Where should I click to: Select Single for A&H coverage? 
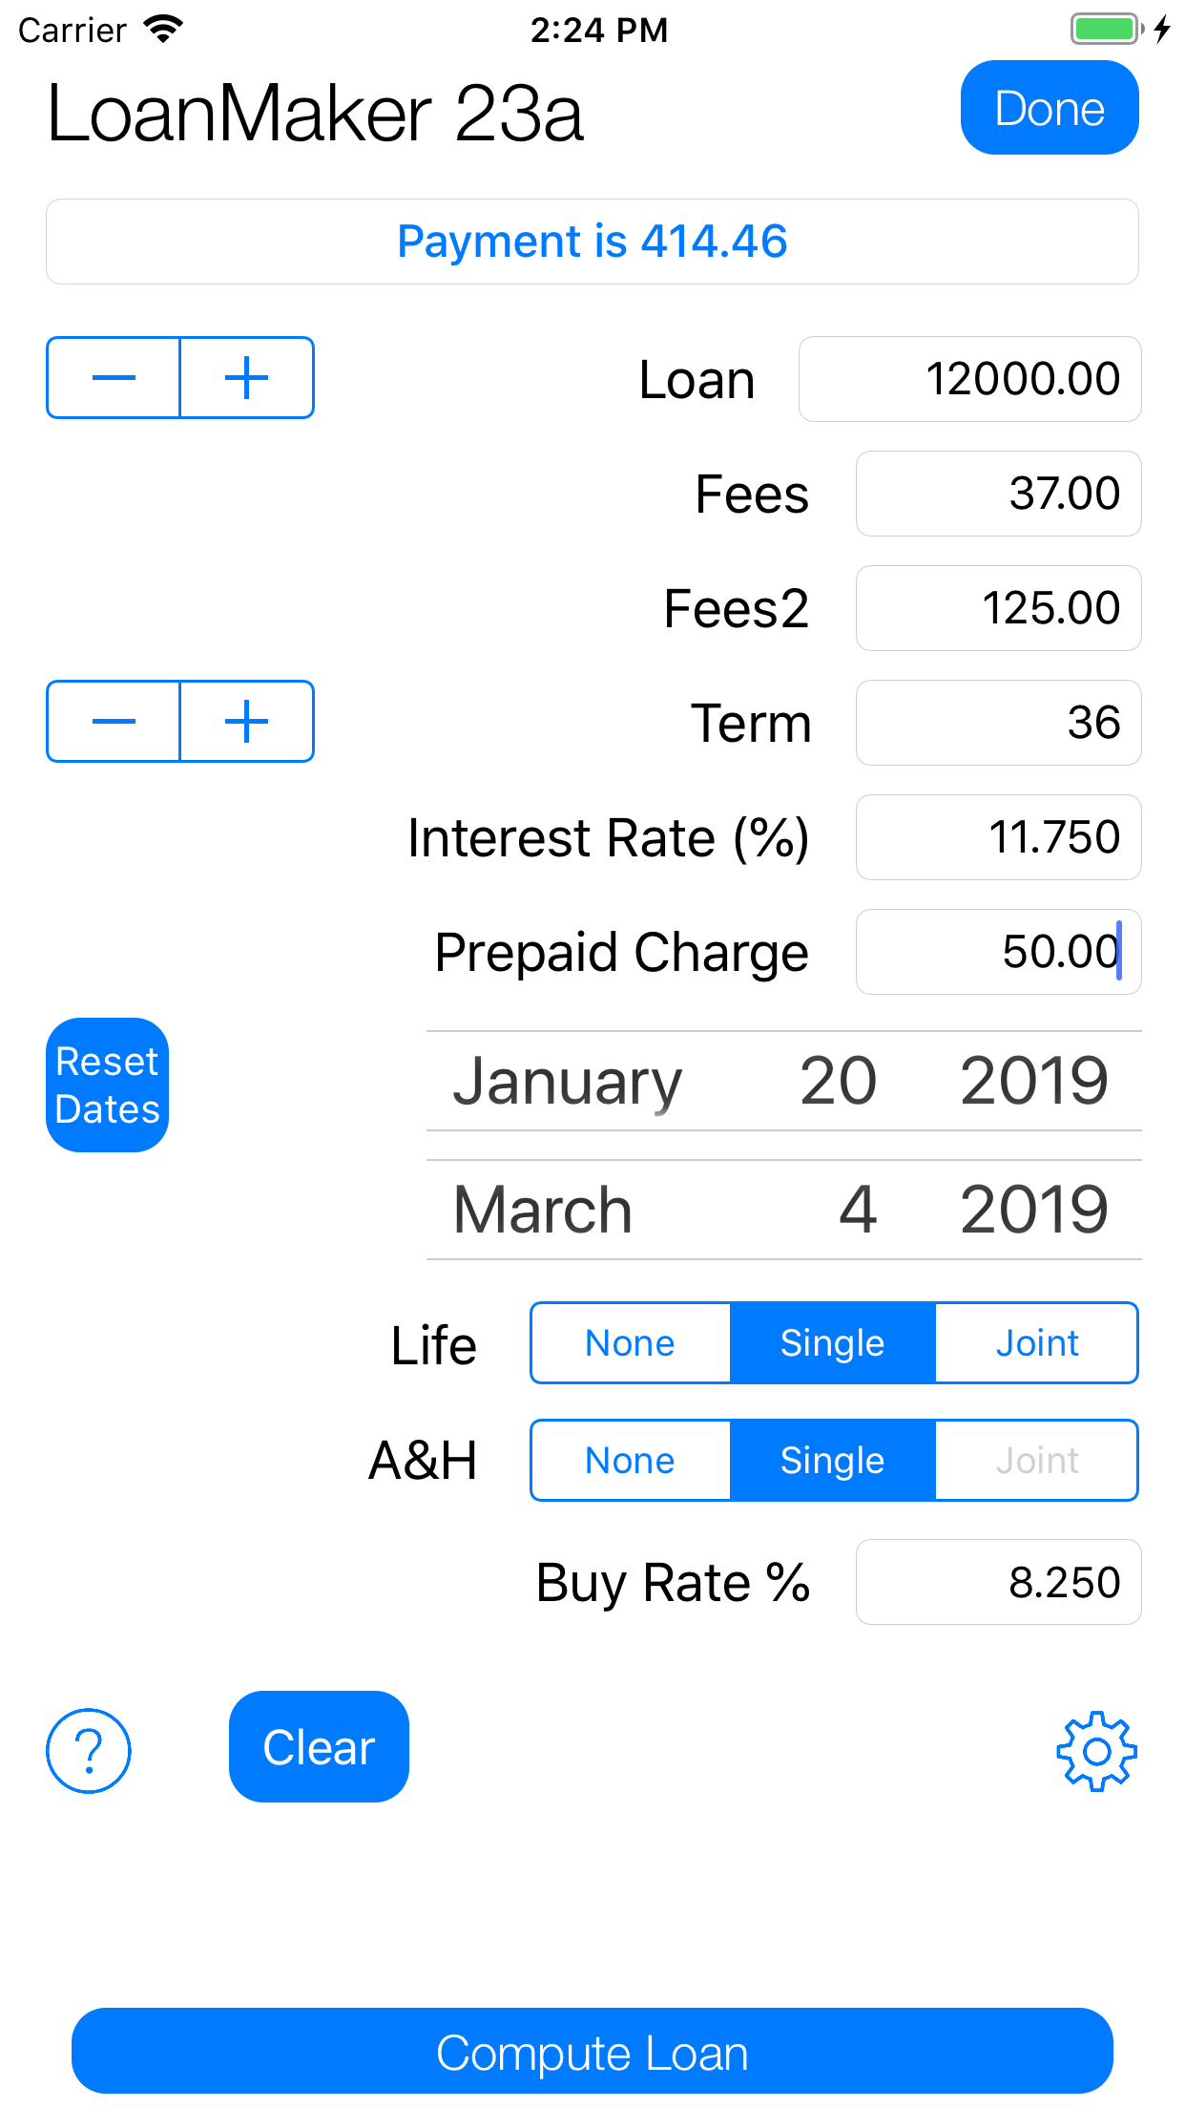click(832, 1461)
